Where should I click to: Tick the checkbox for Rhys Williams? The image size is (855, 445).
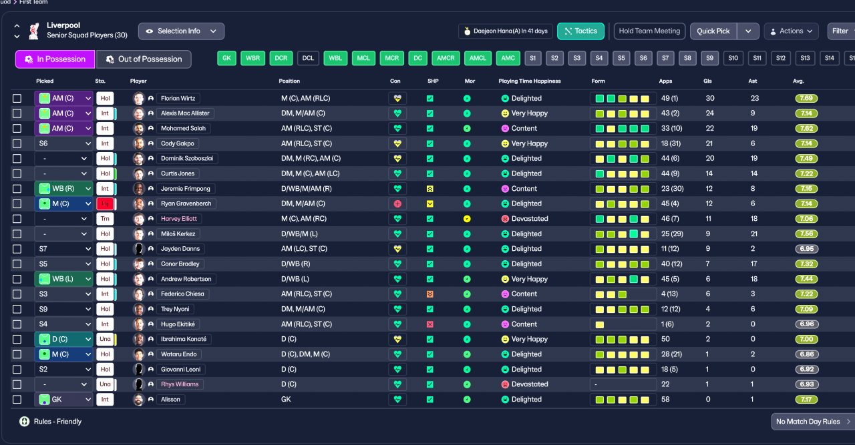[x=17, y=384]
